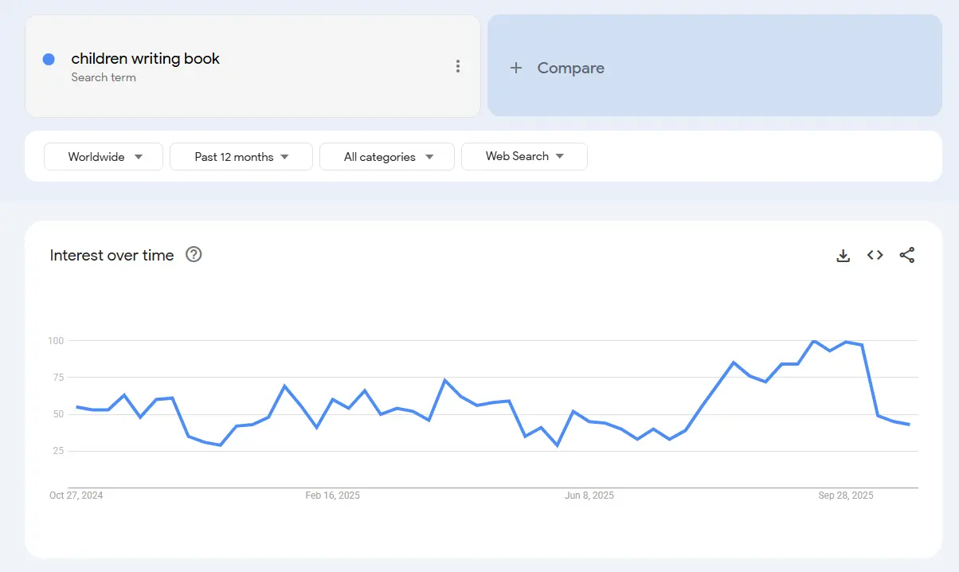Click the Oct 27, 2024 axis label
This screenshot has height=572, width=959.
pyautogui.click(x=76, y=495)
